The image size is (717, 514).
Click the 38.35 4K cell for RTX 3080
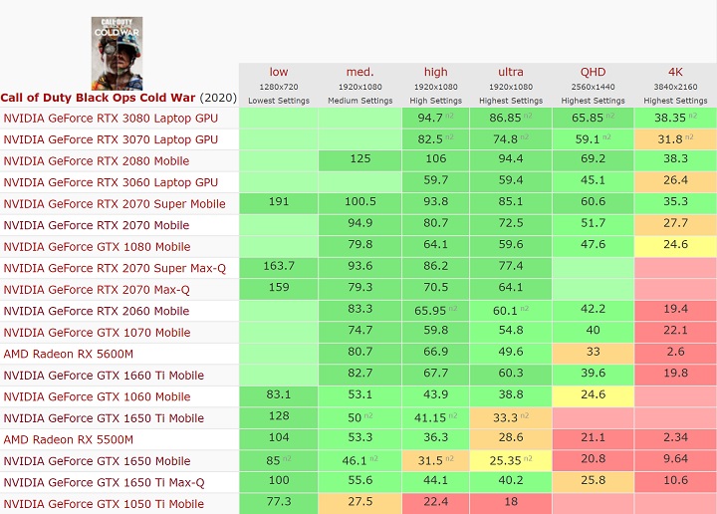point(675,118)
